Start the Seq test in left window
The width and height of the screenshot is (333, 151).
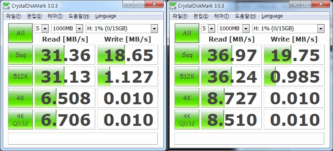tap(20, 55)
